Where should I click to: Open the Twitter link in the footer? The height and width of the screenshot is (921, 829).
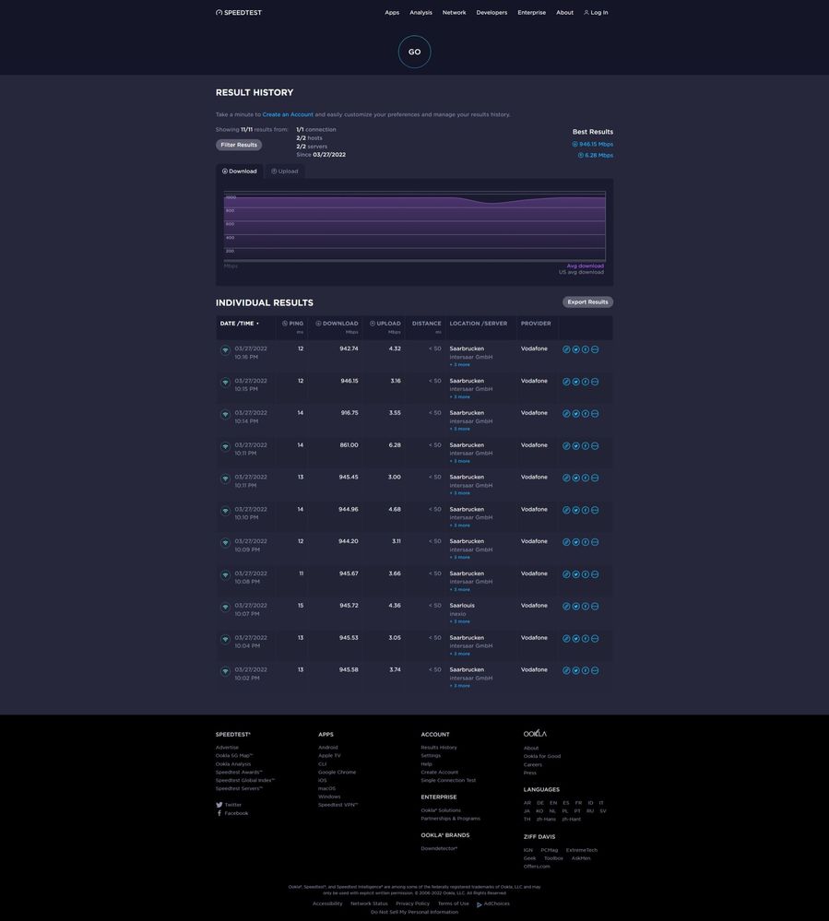point(229,805)
